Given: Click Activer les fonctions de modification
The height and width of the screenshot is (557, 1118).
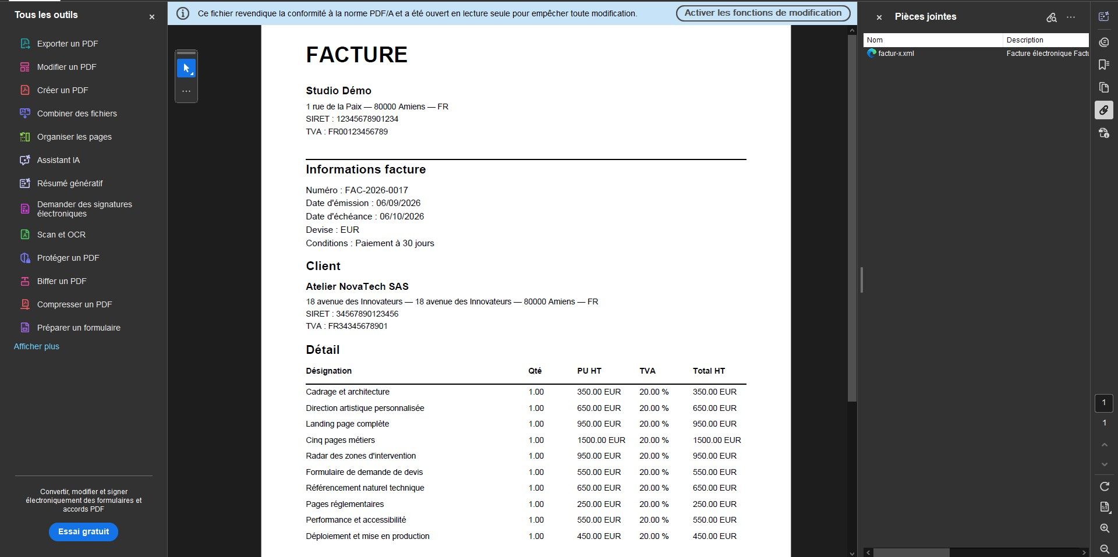Looking at the screenshot, I should click(763, 13).
